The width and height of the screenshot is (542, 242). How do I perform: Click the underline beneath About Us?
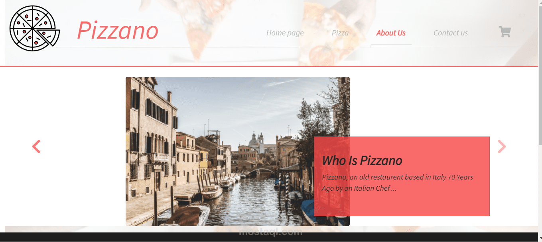click(391, 45)
